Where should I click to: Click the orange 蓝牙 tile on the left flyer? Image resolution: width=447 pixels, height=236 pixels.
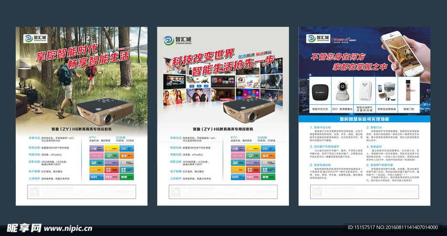pos(127,156)
